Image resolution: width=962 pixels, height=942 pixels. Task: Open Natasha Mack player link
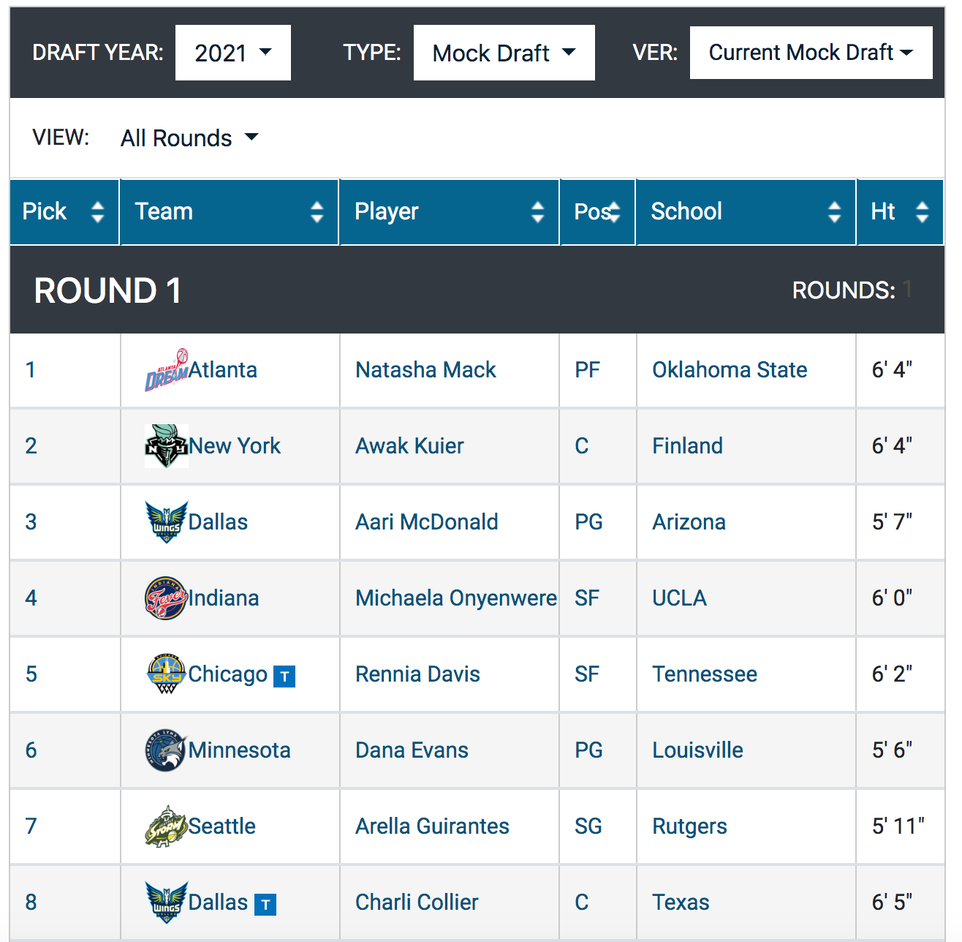pos(425,370)
